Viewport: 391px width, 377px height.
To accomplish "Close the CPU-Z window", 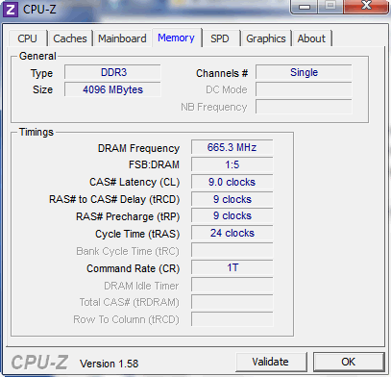I will click(366, 6).
